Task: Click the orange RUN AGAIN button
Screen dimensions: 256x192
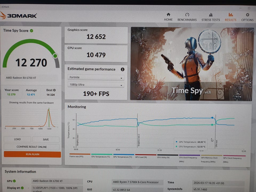Action: [32, 154]
